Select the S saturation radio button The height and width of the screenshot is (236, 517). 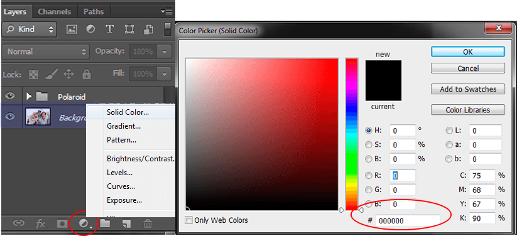tap(369, 144)
